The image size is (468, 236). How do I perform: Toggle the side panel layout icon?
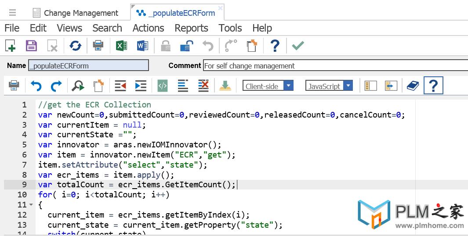[371, 86]
